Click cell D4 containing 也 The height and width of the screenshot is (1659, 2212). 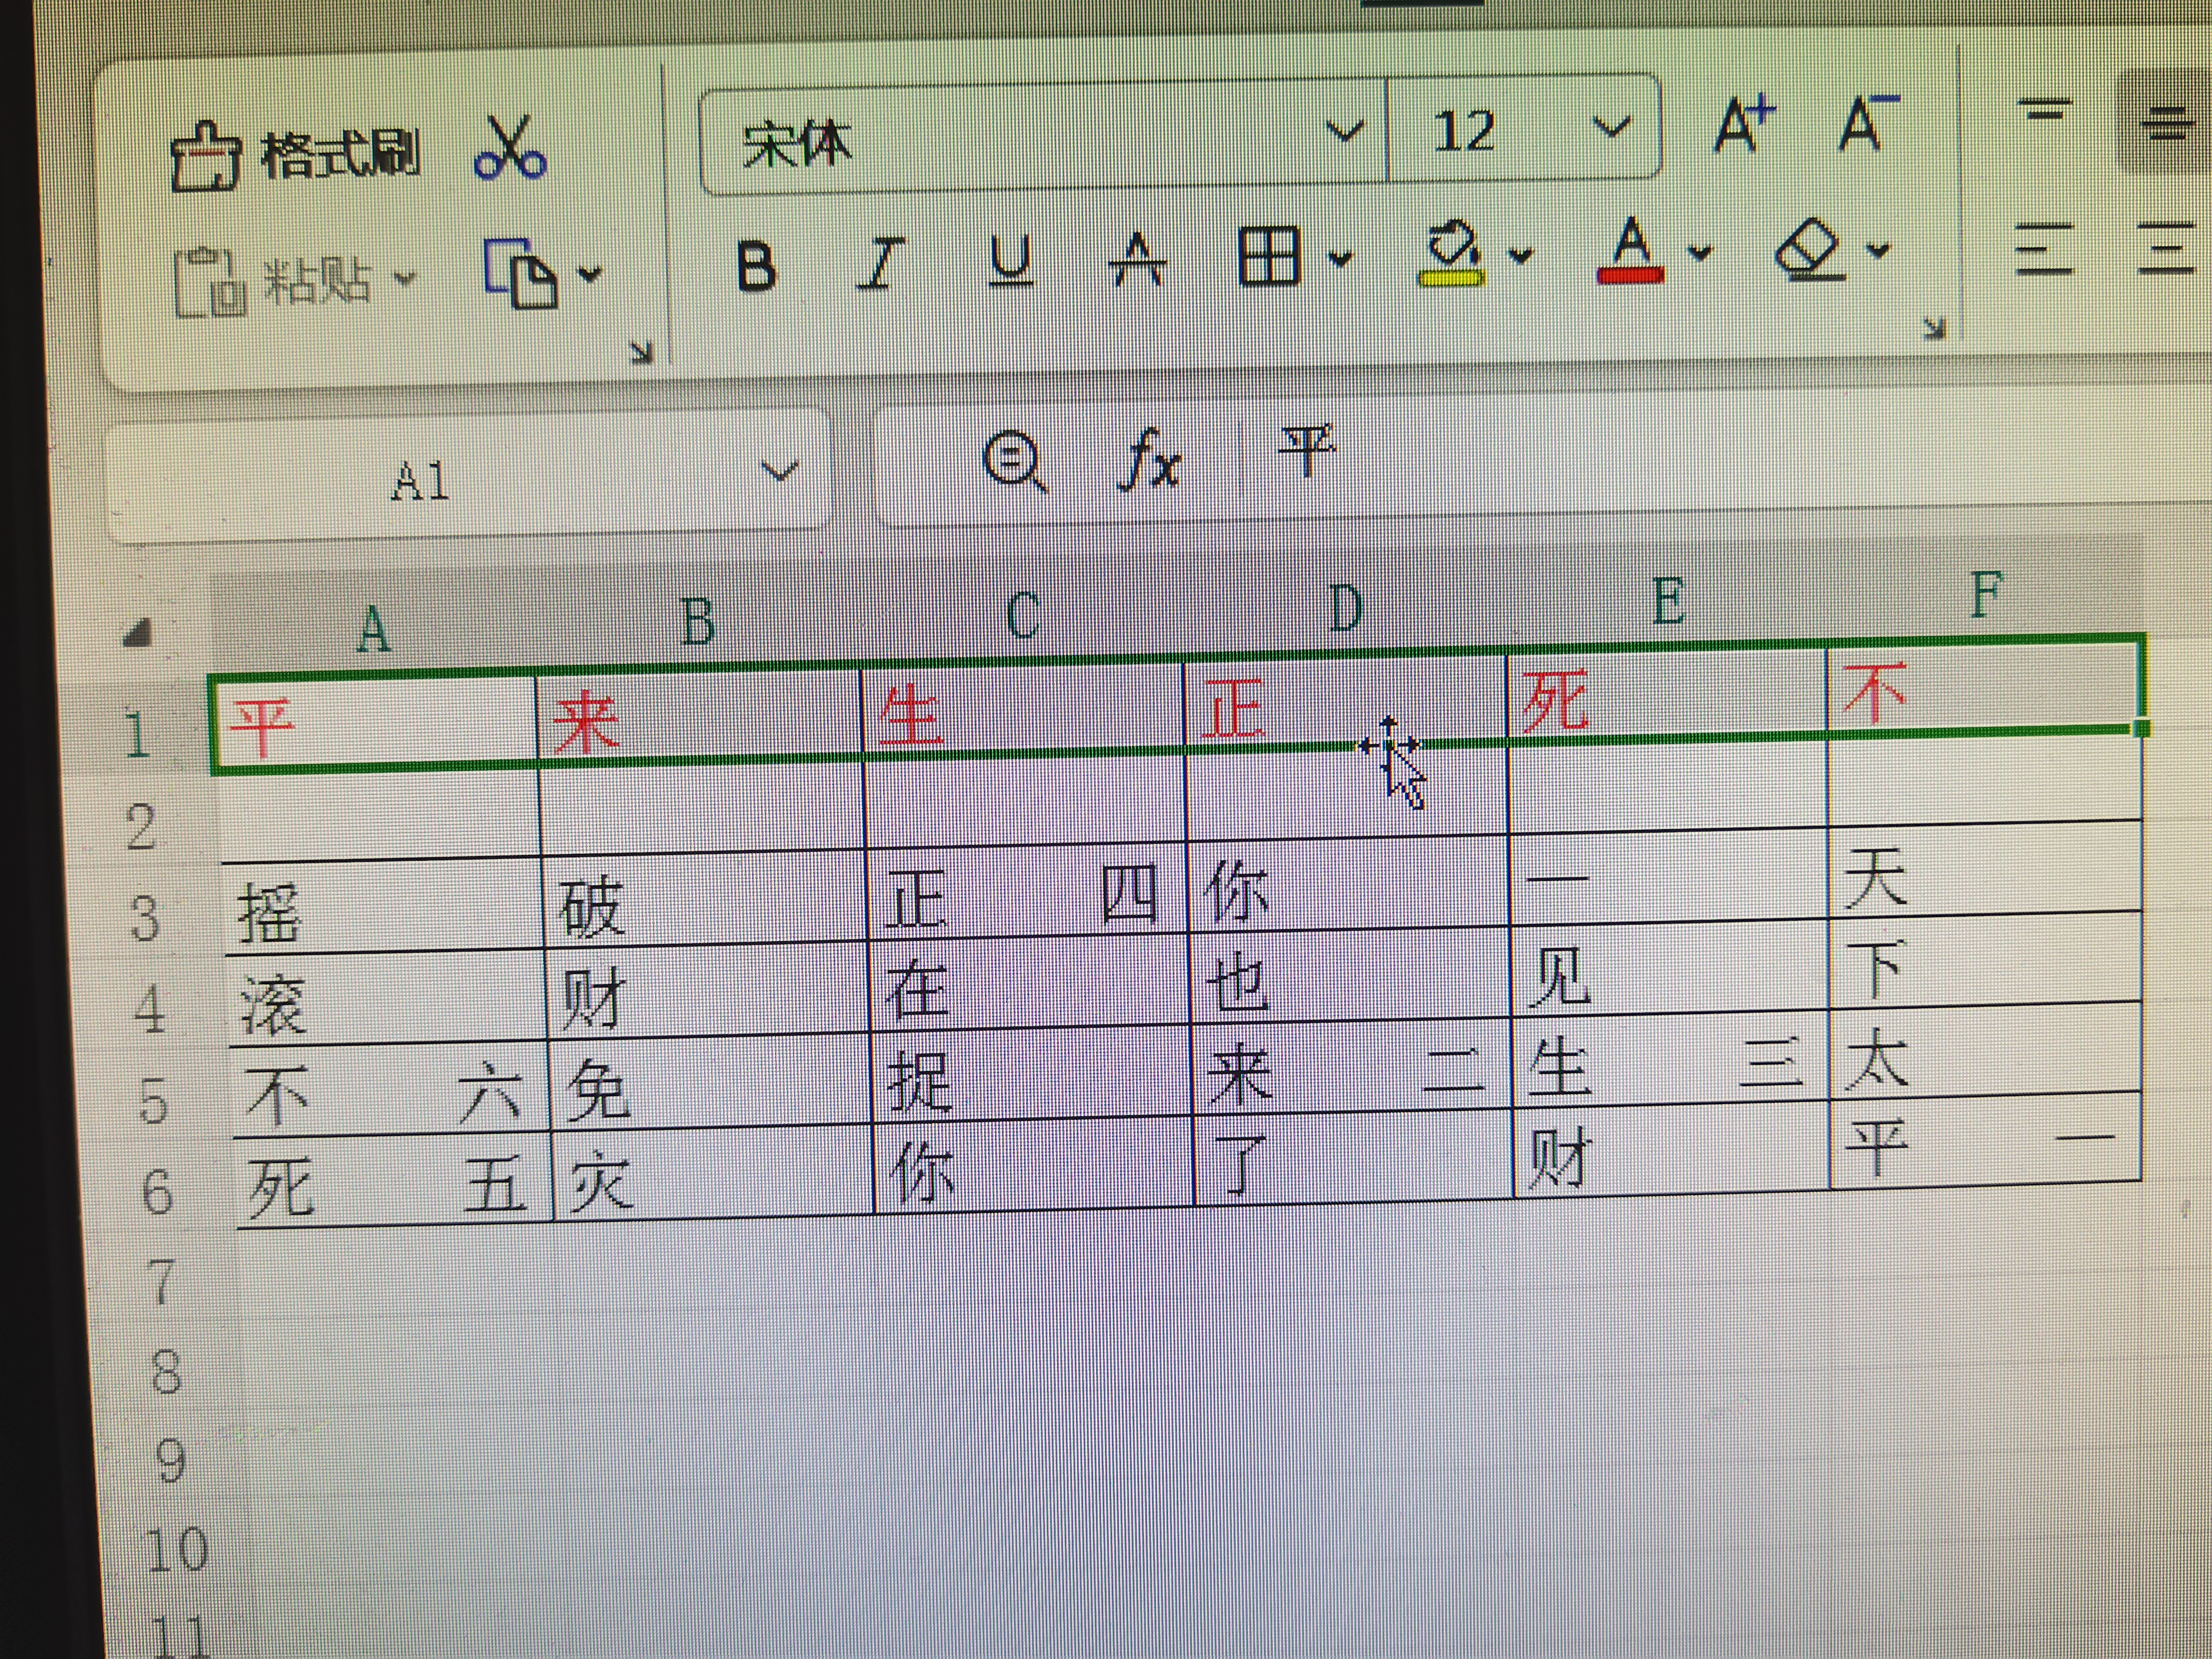tap(1350, 978)
